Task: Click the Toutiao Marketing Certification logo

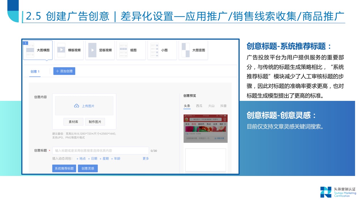Action: coord(338,192)
